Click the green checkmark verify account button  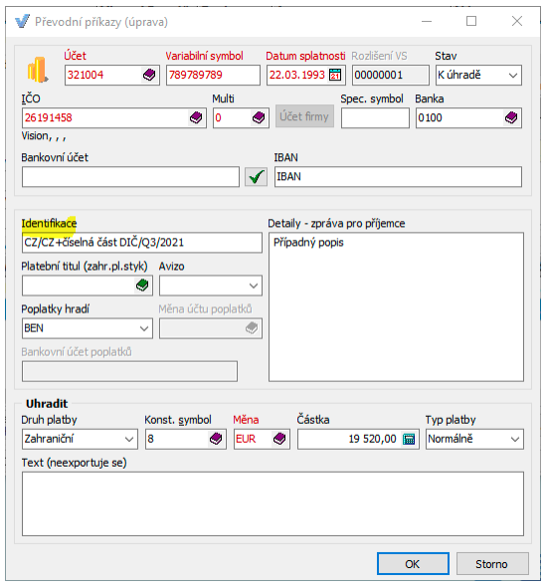pos(256,177)
